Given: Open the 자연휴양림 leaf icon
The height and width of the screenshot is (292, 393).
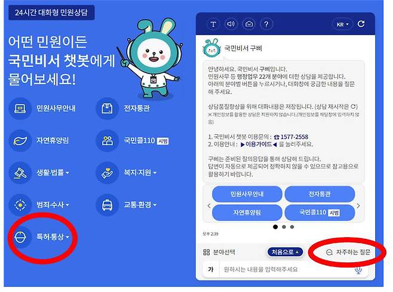Looking at the screenshot, I should pyautogui.click(x=20, y=140).
